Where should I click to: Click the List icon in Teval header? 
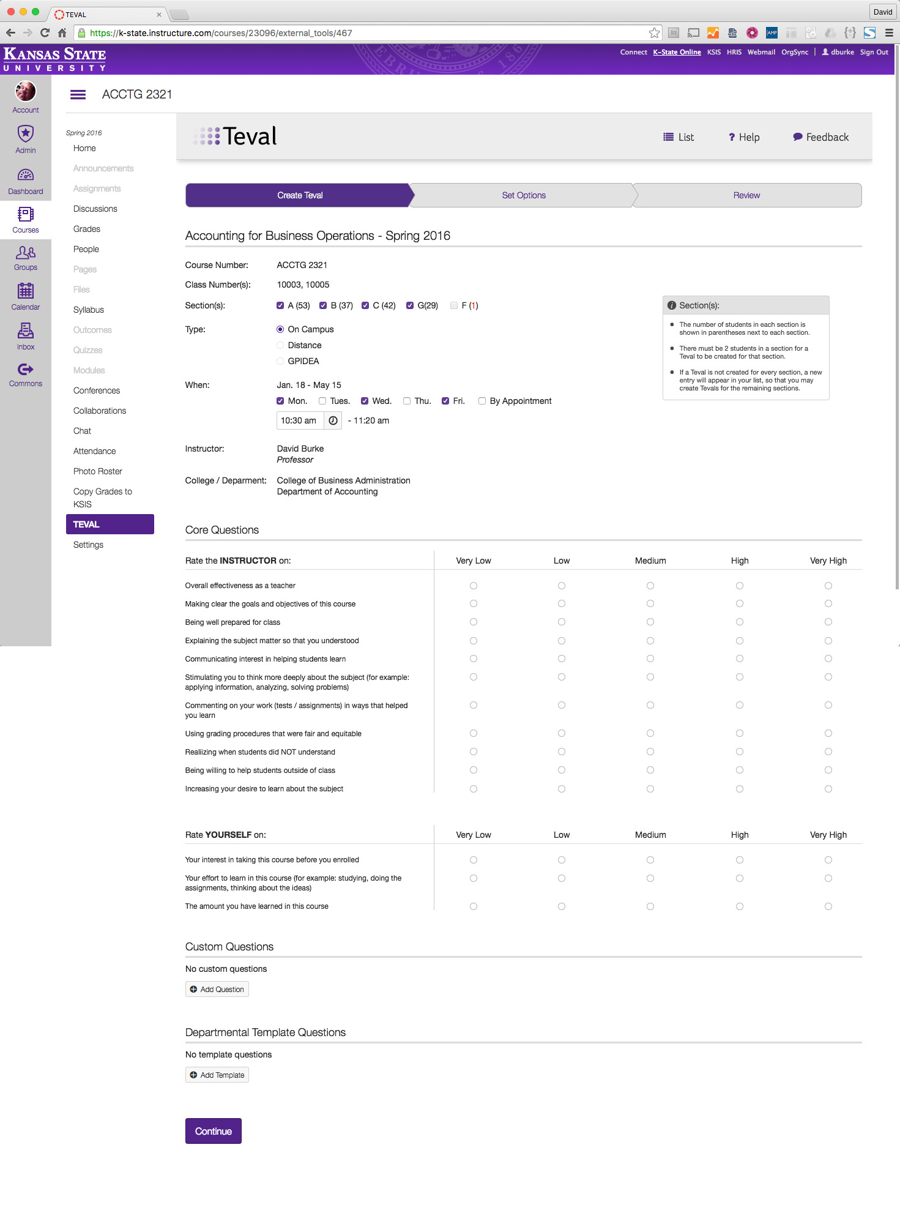(669, 137)
